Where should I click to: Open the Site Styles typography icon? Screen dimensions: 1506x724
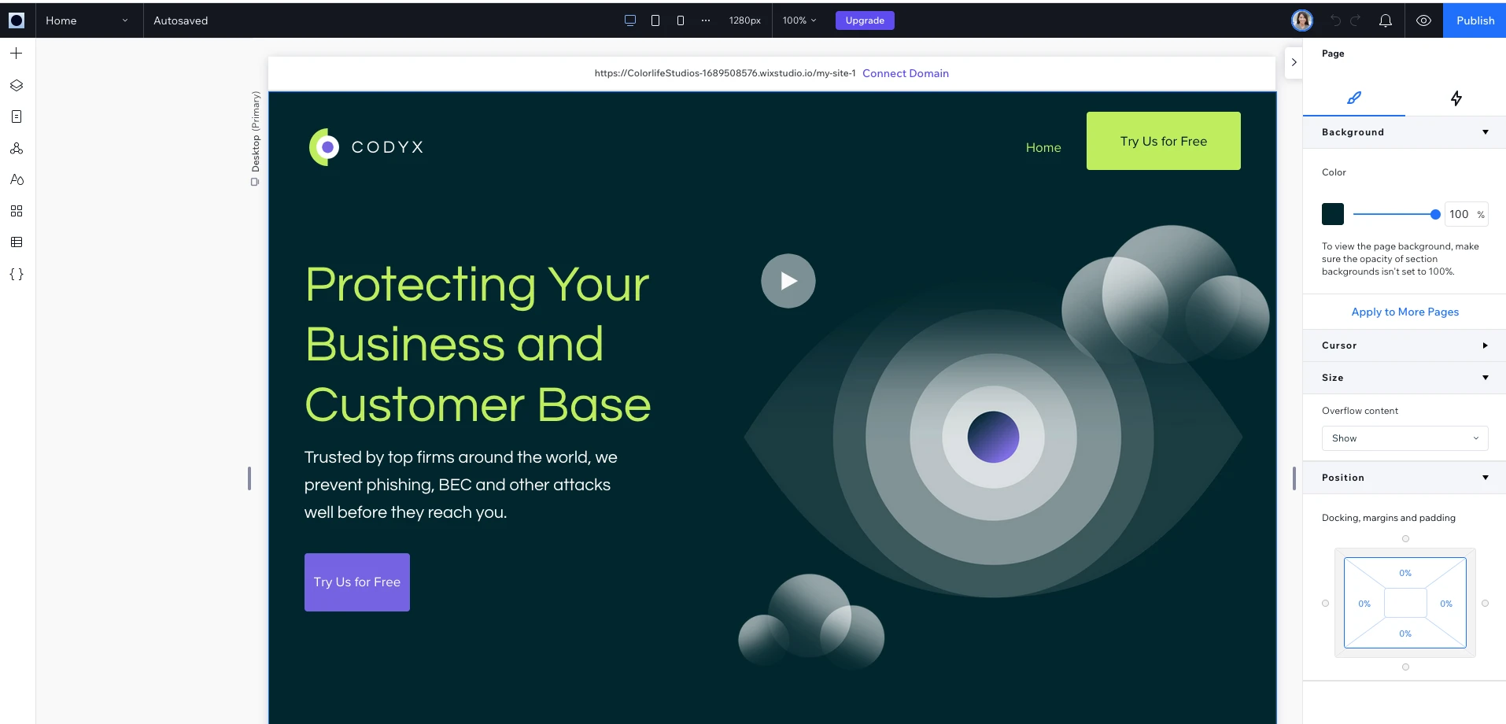pyautogui.click(x=17, y=179)
